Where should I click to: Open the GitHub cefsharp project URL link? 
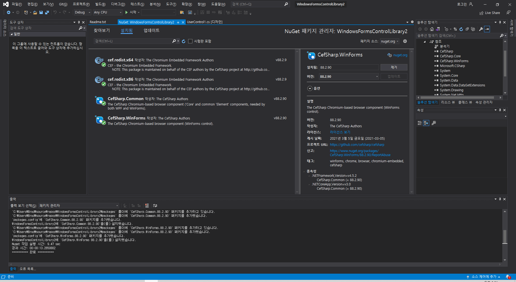click(x=357, y=145)
